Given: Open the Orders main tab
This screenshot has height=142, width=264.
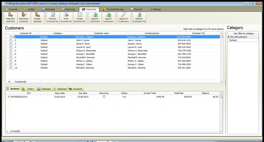Looking at the screenshot, I should coord(29,9).
